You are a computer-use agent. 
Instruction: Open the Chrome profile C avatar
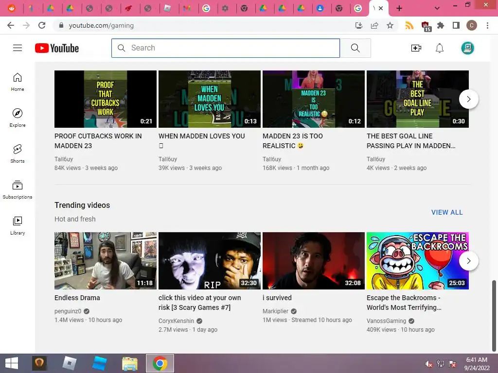click(x=472, y=25)
